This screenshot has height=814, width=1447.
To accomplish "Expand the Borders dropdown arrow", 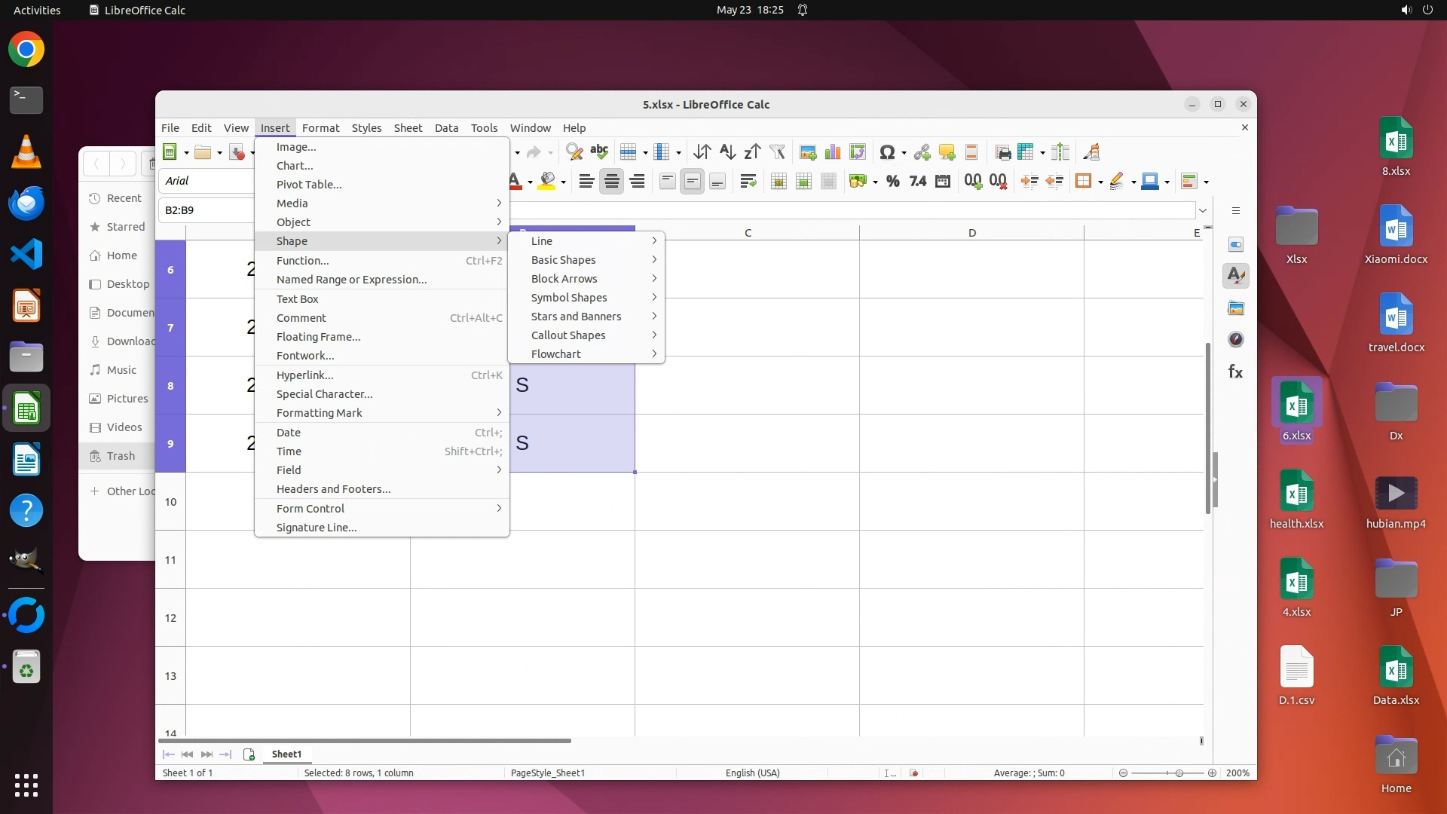I will (1100, 182).
